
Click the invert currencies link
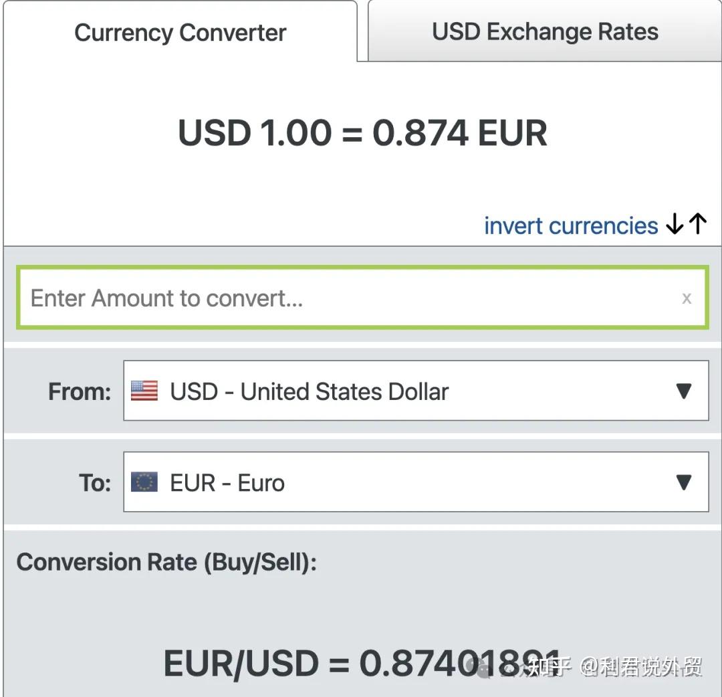[571, 225]
